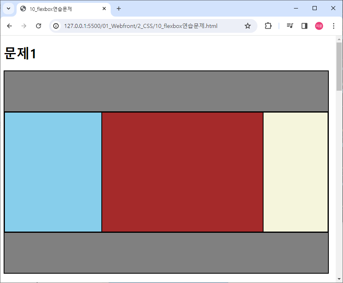343x283 pixels.
Task: Click the beige right box
Action: [x=296, y=172]
